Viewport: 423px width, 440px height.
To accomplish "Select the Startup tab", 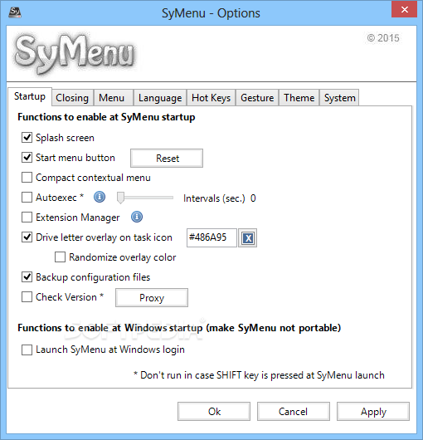I will tap(30, 96).
